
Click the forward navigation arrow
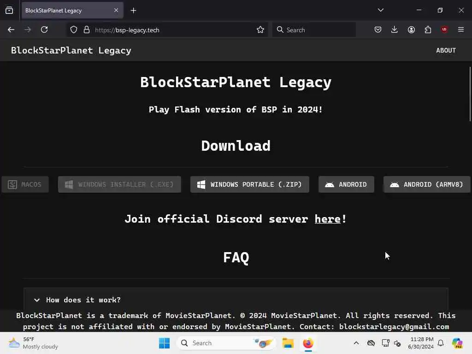click(28, 30)
